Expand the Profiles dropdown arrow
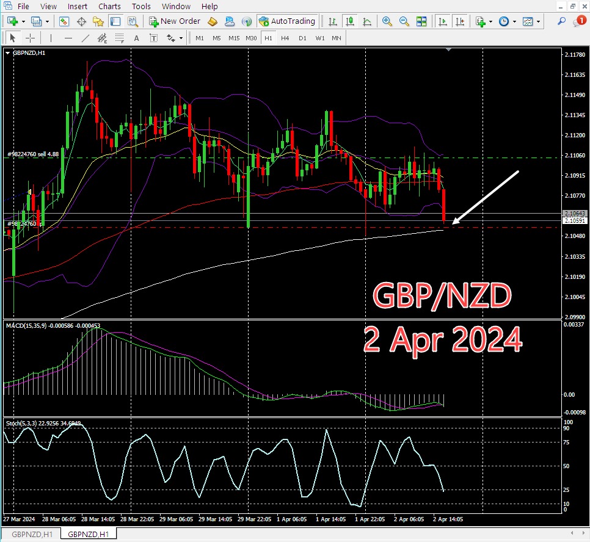The image size is (590, 542). [47, 22]
